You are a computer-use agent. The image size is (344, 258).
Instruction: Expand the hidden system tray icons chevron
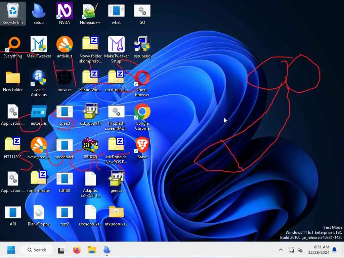pos(281,250)
